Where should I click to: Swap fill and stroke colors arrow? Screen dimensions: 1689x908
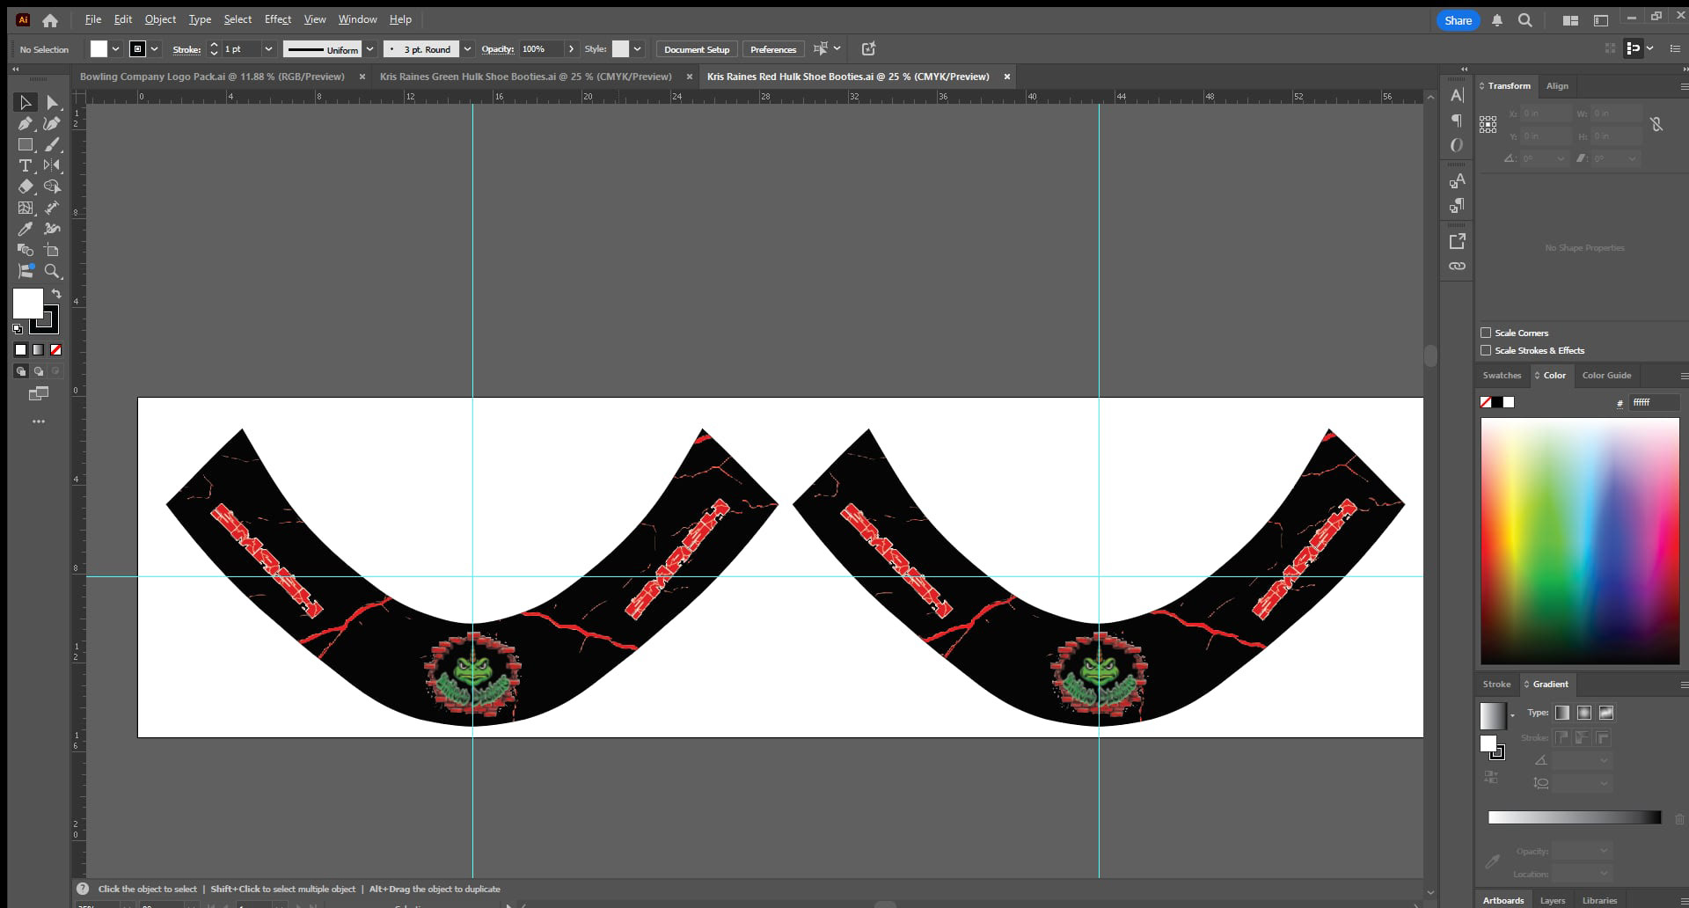click(x=56, y=294)
